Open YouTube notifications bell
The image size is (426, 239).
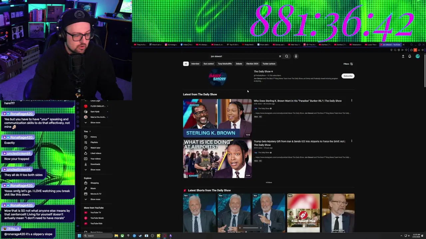click(410, 56)
